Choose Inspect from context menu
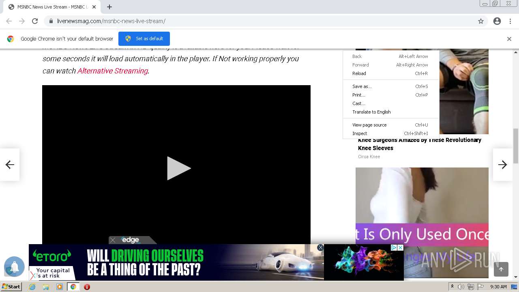 pos(391,133)
